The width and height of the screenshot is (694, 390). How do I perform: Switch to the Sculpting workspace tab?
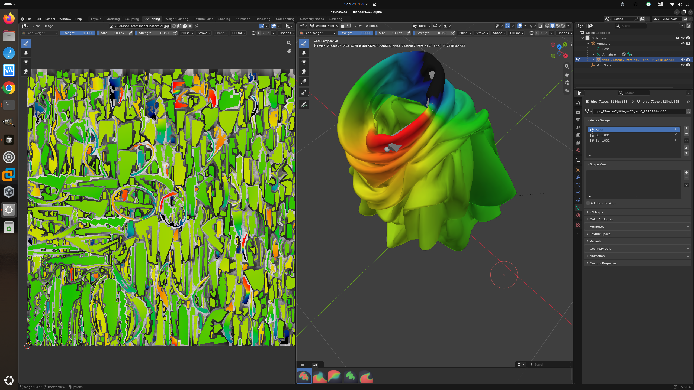132,19
